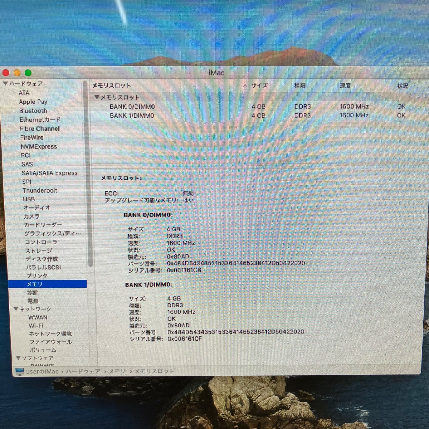Open FireWire information
Image resolution: width=429 pixels, height=429 pixels.
[32, 138]
